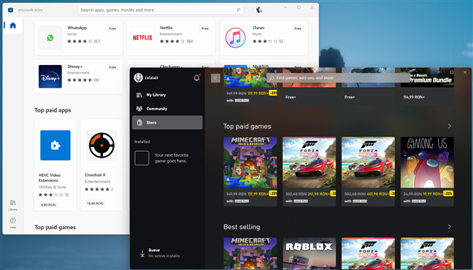Click Your next favorite game goes here
The width and height of the screenshot is (473, 270).
172,158
